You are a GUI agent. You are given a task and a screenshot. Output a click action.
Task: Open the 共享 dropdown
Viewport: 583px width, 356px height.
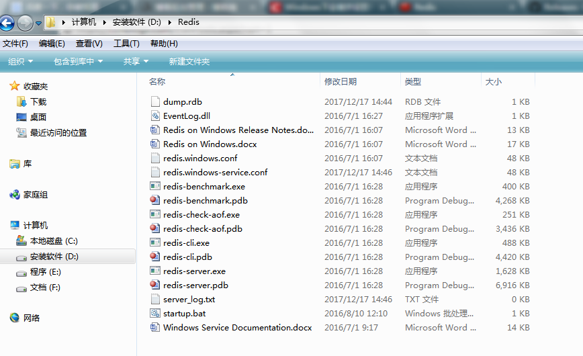point(136,61)
